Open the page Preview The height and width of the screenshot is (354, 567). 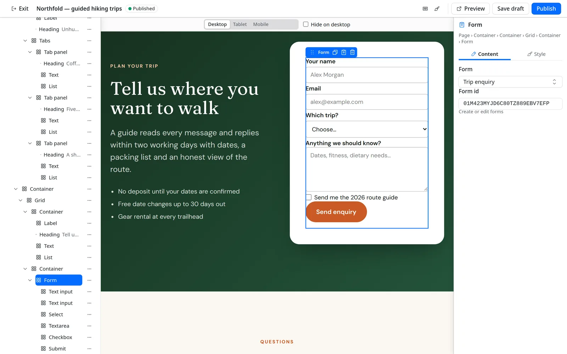point(471,8)
